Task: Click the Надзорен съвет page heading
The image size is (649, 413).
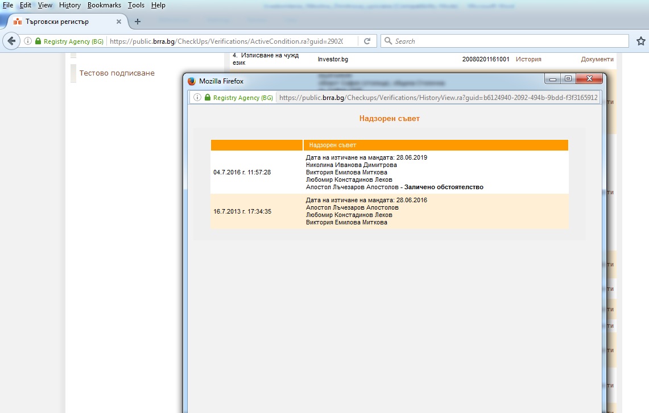Action: tap(390, 119)
